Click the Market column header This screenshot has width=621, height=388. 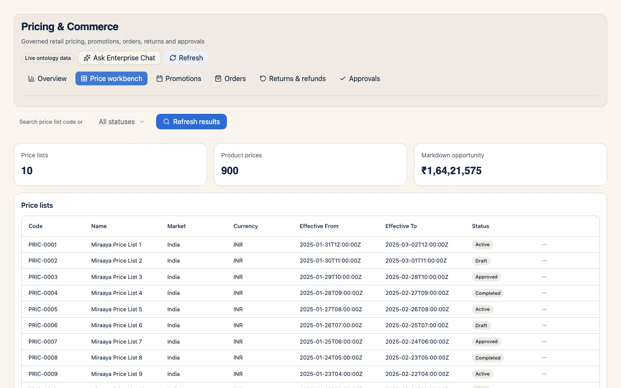pos(176,226)
